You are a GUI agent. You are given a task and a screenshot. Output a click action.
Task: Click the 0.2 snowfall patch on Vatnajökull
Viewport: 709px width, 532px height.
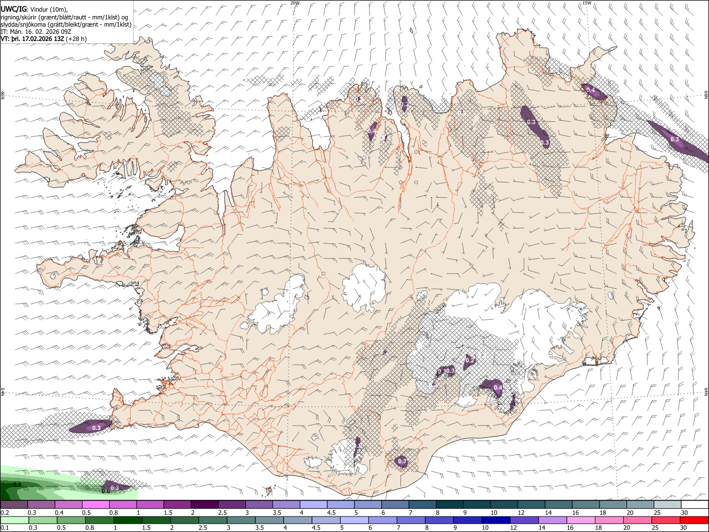470,361
